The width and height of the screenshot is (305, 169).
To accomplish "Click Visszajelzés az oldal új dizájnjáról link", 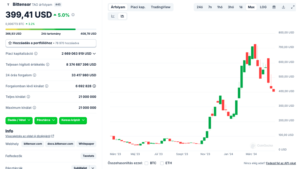I will [28, 136].
